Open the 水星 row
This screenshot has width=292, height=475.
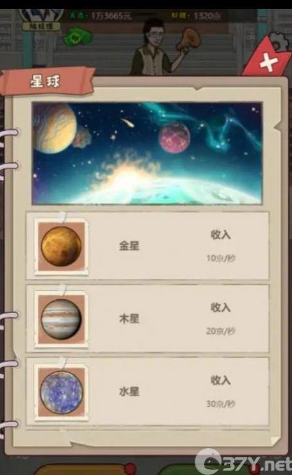click(148, 391)
